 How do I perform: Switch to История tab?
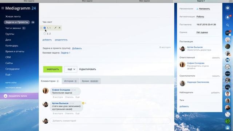[71, 81]
